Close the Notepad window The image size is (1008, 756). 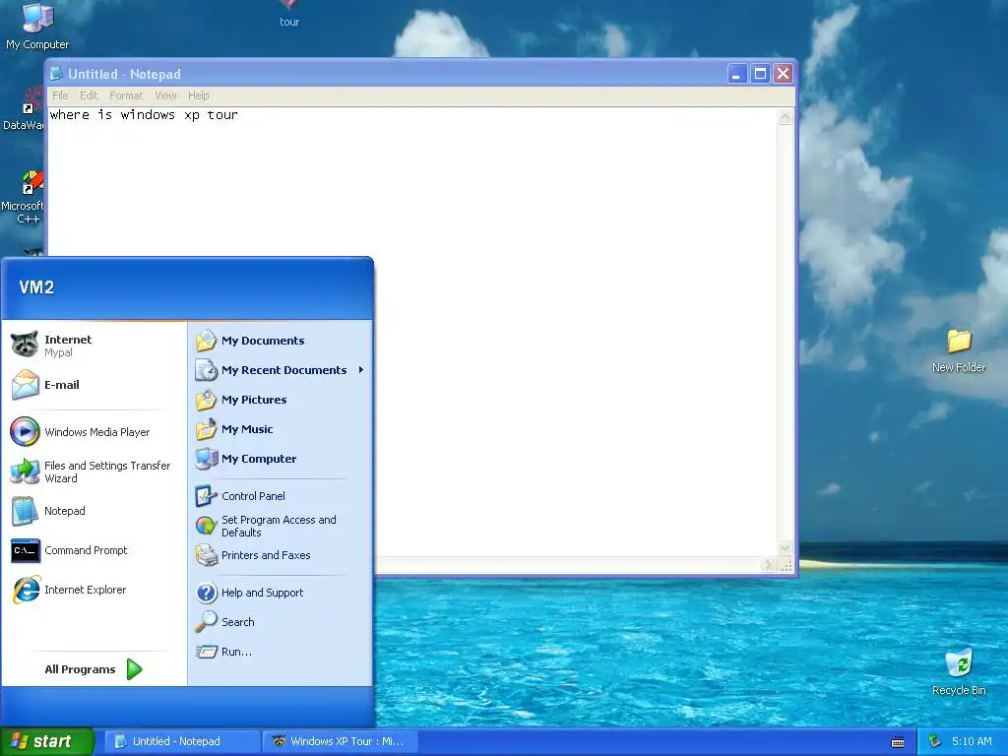783,74
